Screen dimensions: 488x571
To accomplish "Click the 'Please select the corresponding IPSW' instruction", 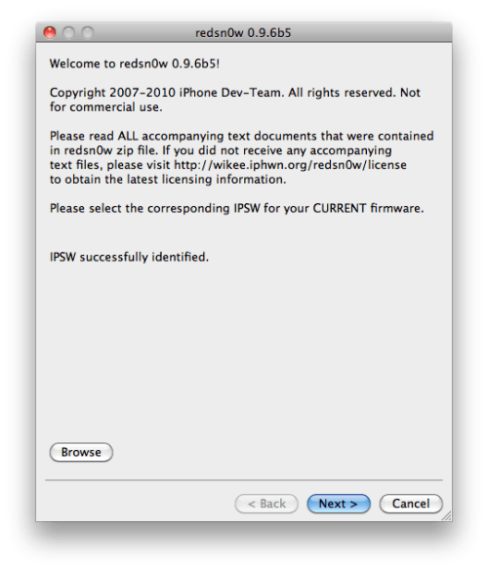I will tap(237, 208).
